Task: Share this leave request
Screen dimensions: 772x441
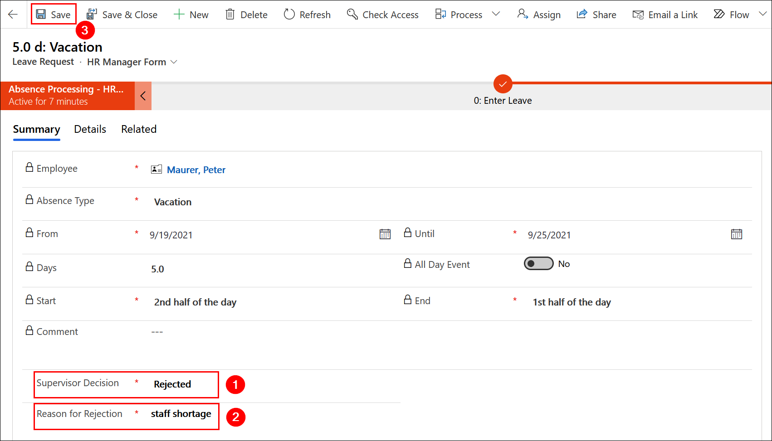Action: click(596, 15)
